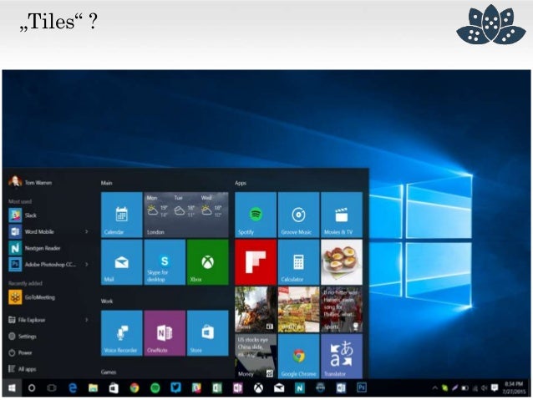The image size is (533, 400).
Task: Launch Microsoft Edge from the taskbar
Action: [x=73, y=387]
